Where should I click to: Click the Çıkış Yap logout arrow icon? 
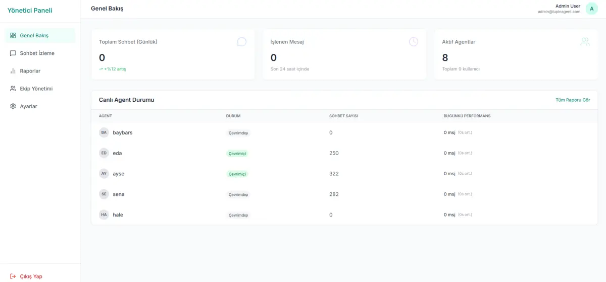point(13,276)
